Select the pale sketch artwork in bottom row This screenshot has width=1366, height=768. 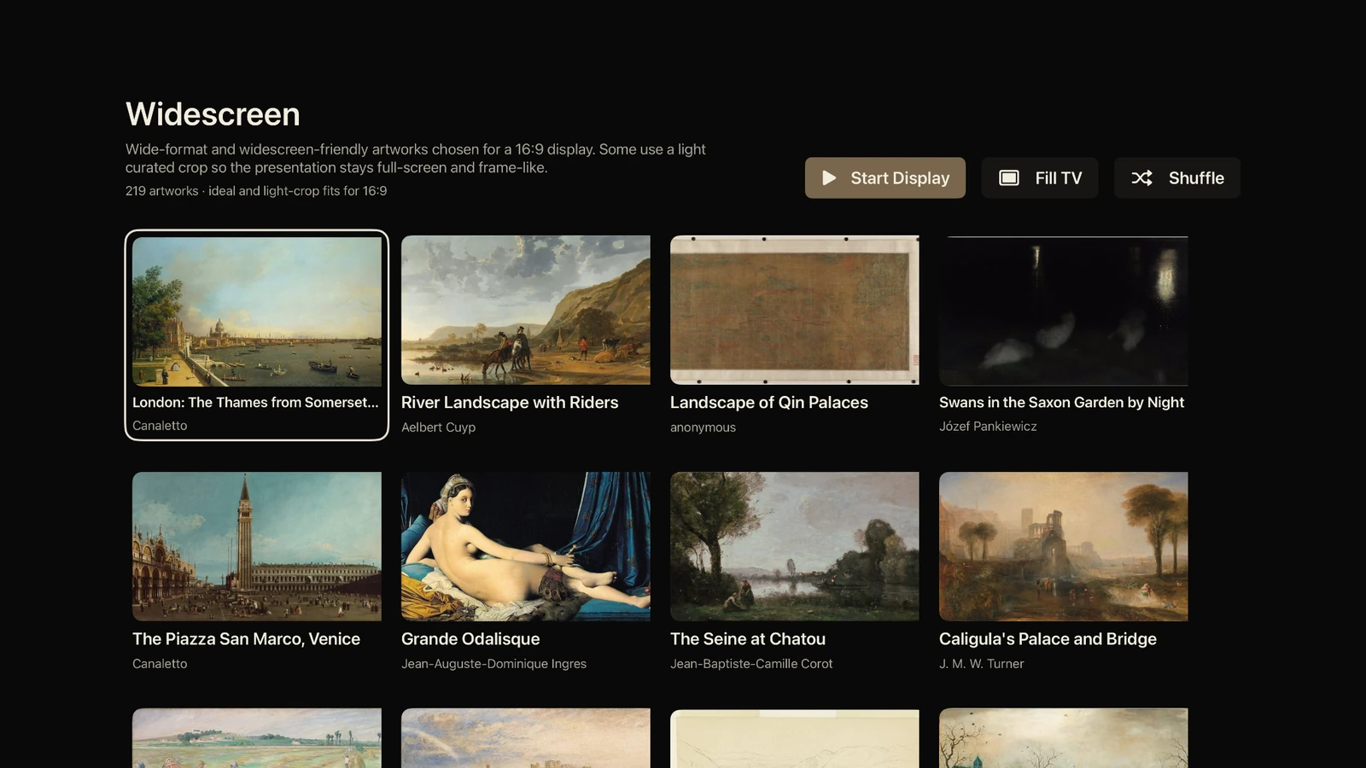pyautogui.click(x=795, y=738)
